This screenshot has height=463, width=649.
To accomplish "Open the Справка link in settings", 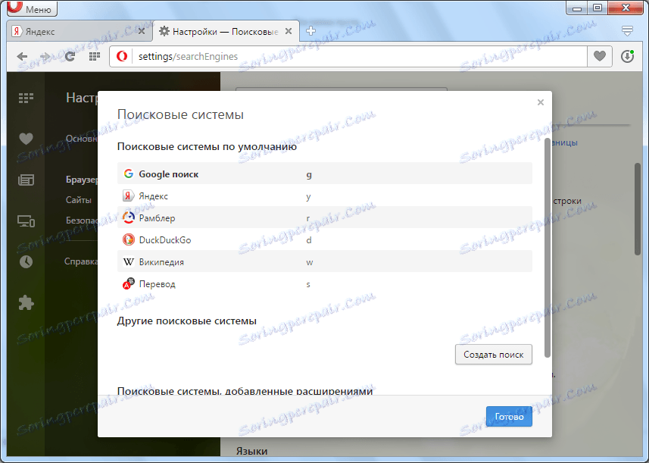I will point(81,261).
